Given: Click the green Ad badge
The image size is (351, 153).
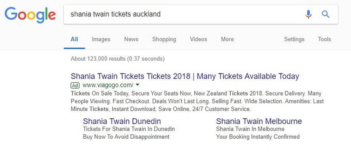Looking at the screenshot, I should [x=75, y=85].
